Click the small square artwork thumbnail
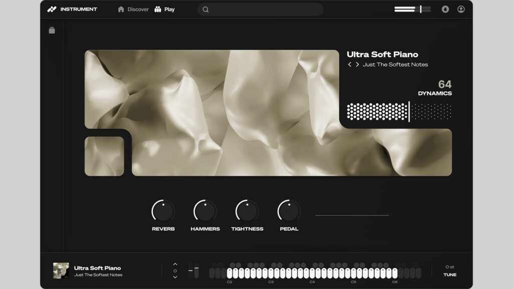The image size is (513, 289). click(x=104, y=156)
